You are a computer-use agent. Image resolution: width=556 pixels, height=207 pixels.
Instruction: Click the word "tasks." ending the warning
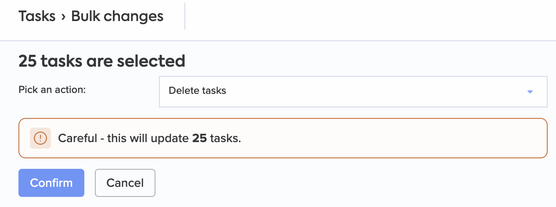(226, 138)
